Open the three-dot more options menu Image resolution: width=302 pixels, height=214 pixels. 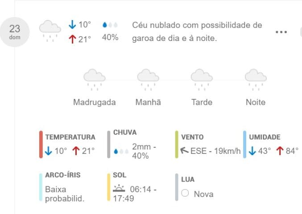pos(281,32)
